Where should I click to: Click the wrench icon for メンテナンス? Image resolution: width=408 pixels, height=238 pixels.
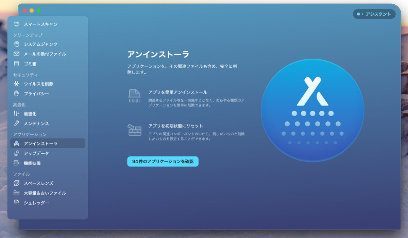coord(16,123)
